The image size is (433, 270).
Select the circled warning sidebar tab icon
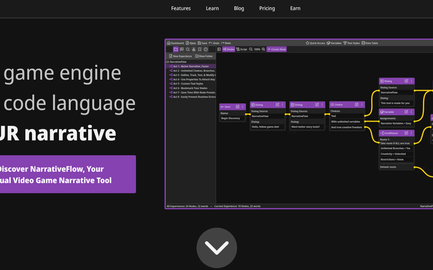[206, 49]
